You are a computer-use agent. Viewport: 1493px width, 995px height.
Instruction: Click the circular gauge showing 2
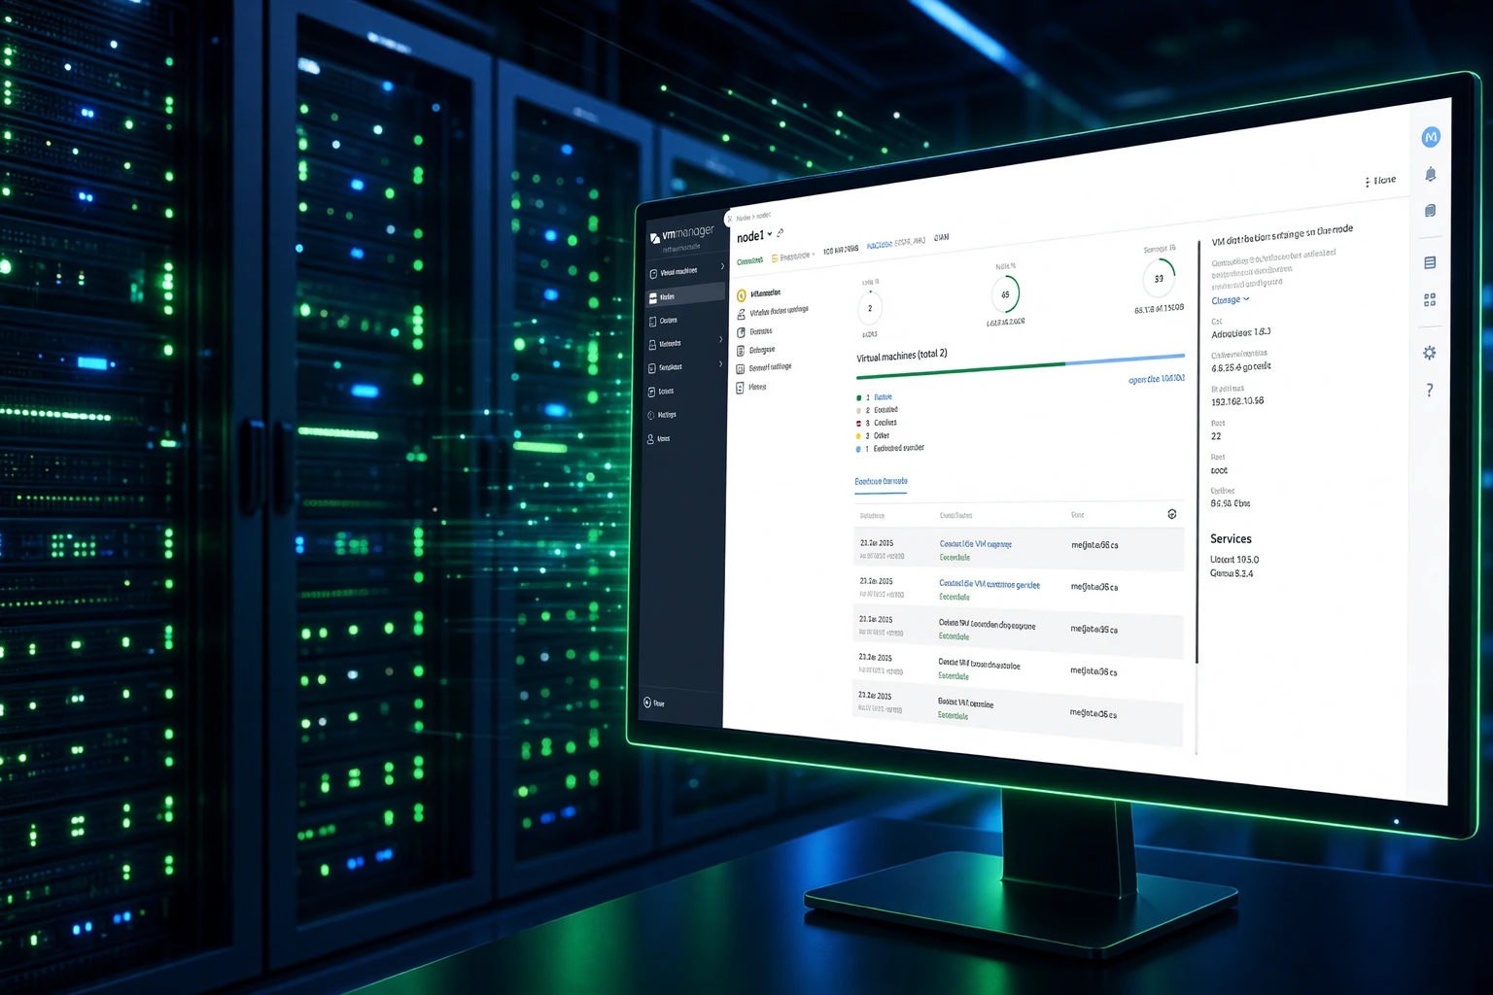pos(870,309)
